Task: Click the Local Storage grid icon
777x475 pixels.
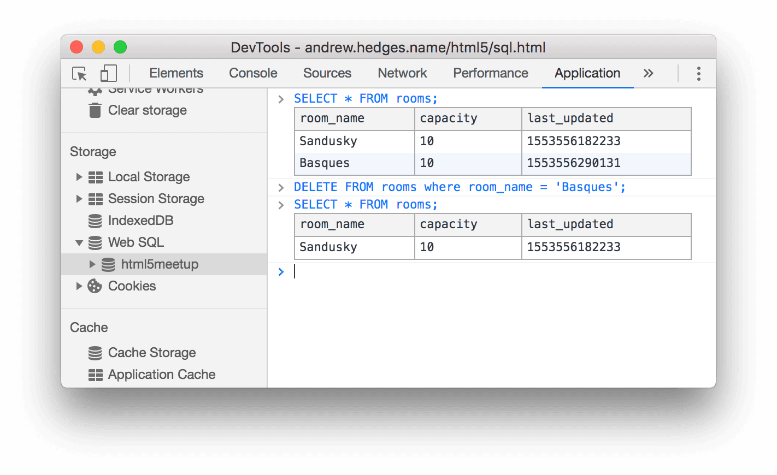Action: pos(96,177)
